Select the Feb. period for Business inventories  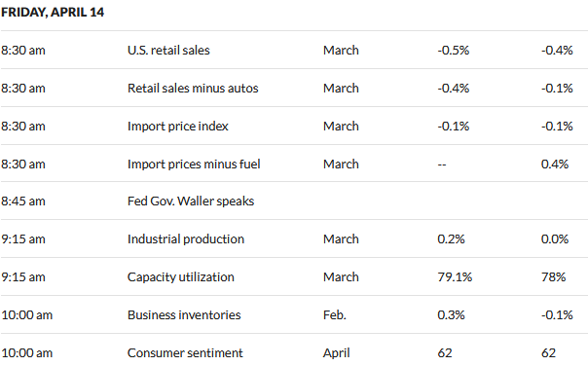pos(334,315)
